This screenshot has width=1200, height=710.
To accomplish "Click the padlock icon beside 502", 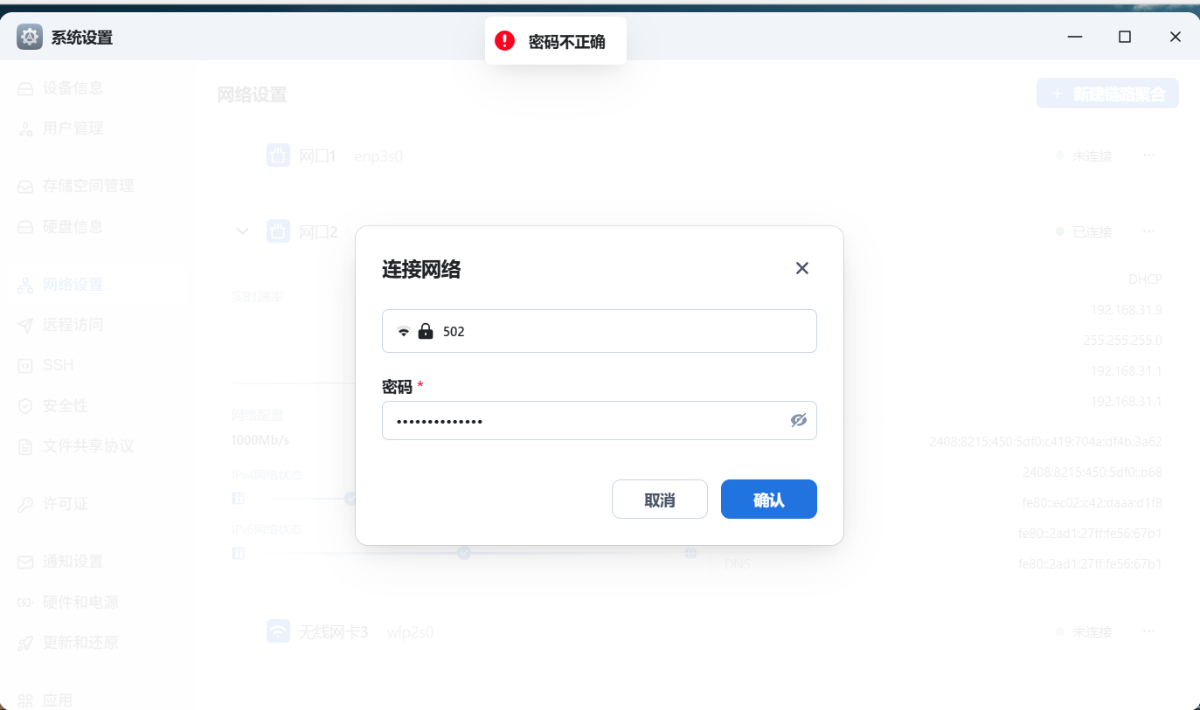I will [x=426, y=331].
